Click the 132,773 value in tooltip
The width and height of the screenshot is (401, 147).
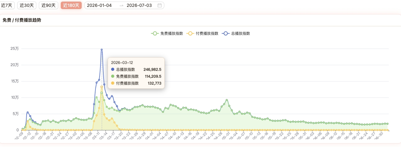click(155, 83)
